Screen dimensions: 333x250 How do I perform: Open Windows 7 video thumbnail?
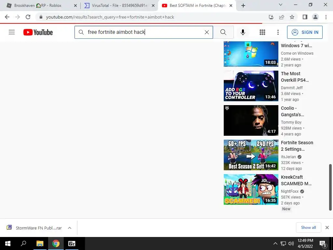[x=251, y=54]
